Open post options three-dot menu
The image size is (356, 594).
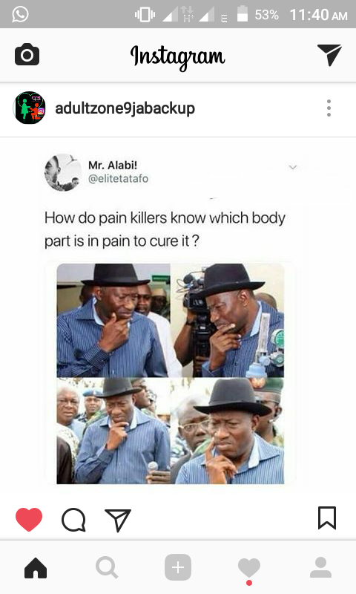click(329, 108)
